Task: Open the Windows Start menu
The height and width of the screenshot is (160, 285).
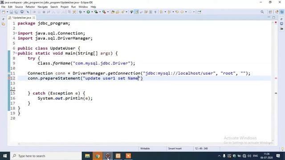Action: point(5,156)
